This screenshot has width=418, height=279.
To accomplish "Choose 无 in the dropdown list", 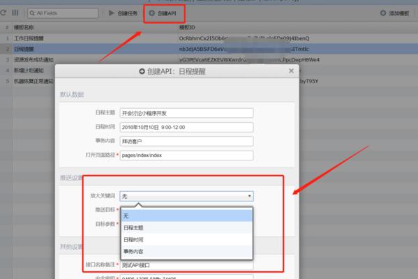I will click(186, 216).
